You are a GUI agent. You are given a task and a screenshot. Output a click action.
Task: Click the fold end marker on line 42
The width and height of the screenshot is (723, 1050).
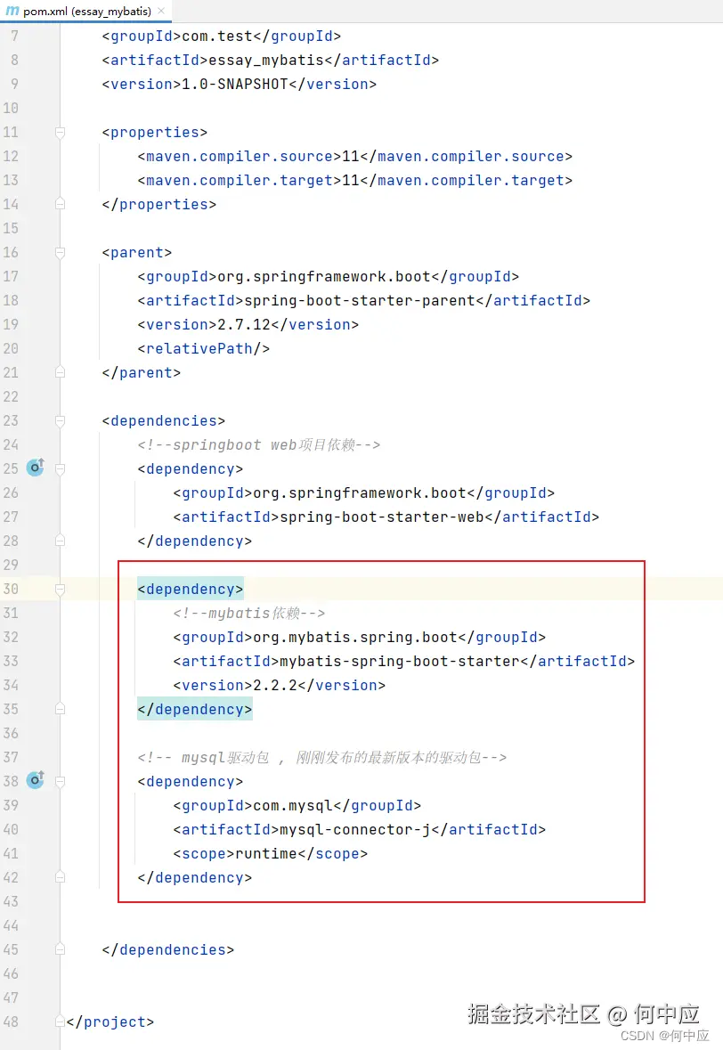tap(61, 877)
